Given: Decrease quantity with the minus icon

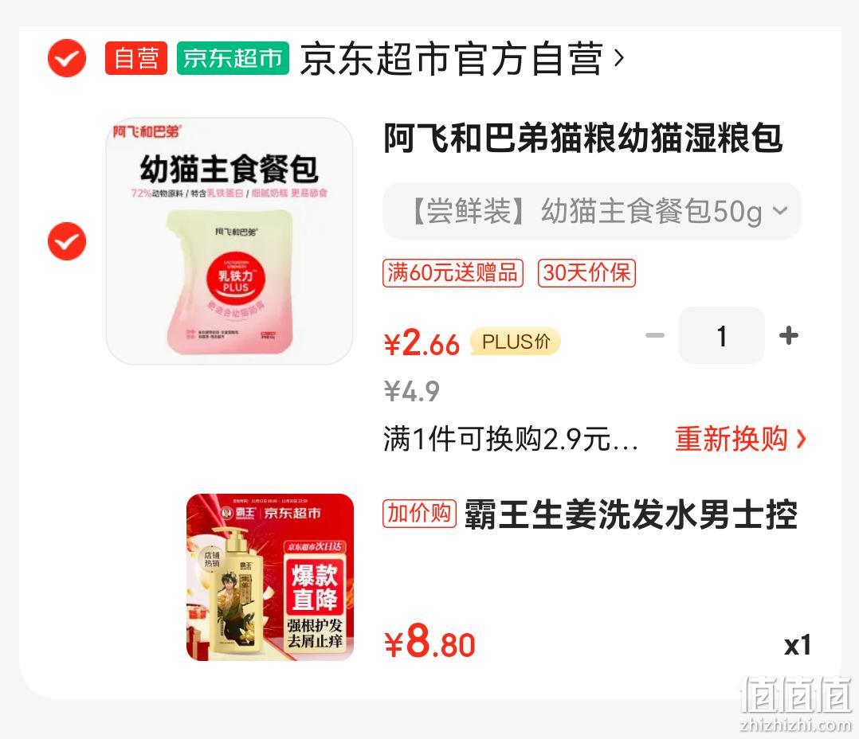Looking at the screenshot, I should [x=655, y=335].
